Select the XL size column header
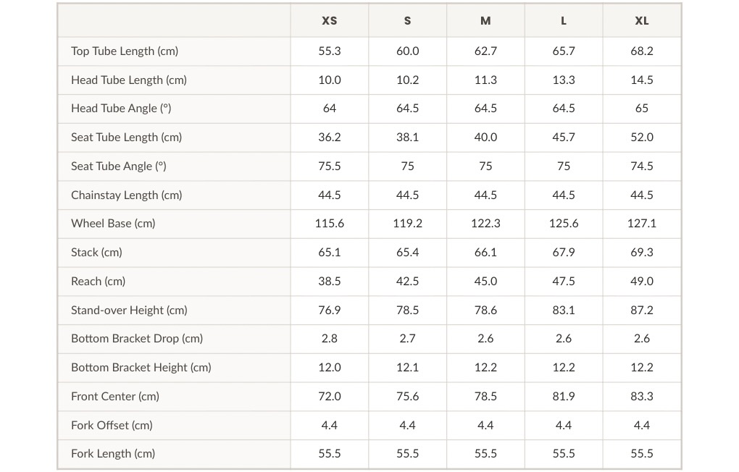Image resolution: width=739 pixels, height=472 pixels. pyautogui.click(x=641, y=21)
